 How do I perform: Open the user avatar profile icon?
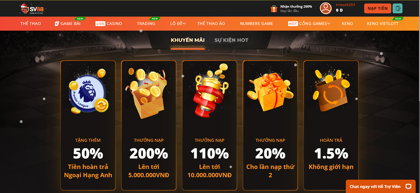click(326, 8)
